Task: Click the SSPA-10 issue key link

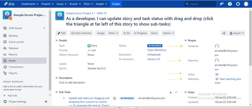Action: coord(102,13)
